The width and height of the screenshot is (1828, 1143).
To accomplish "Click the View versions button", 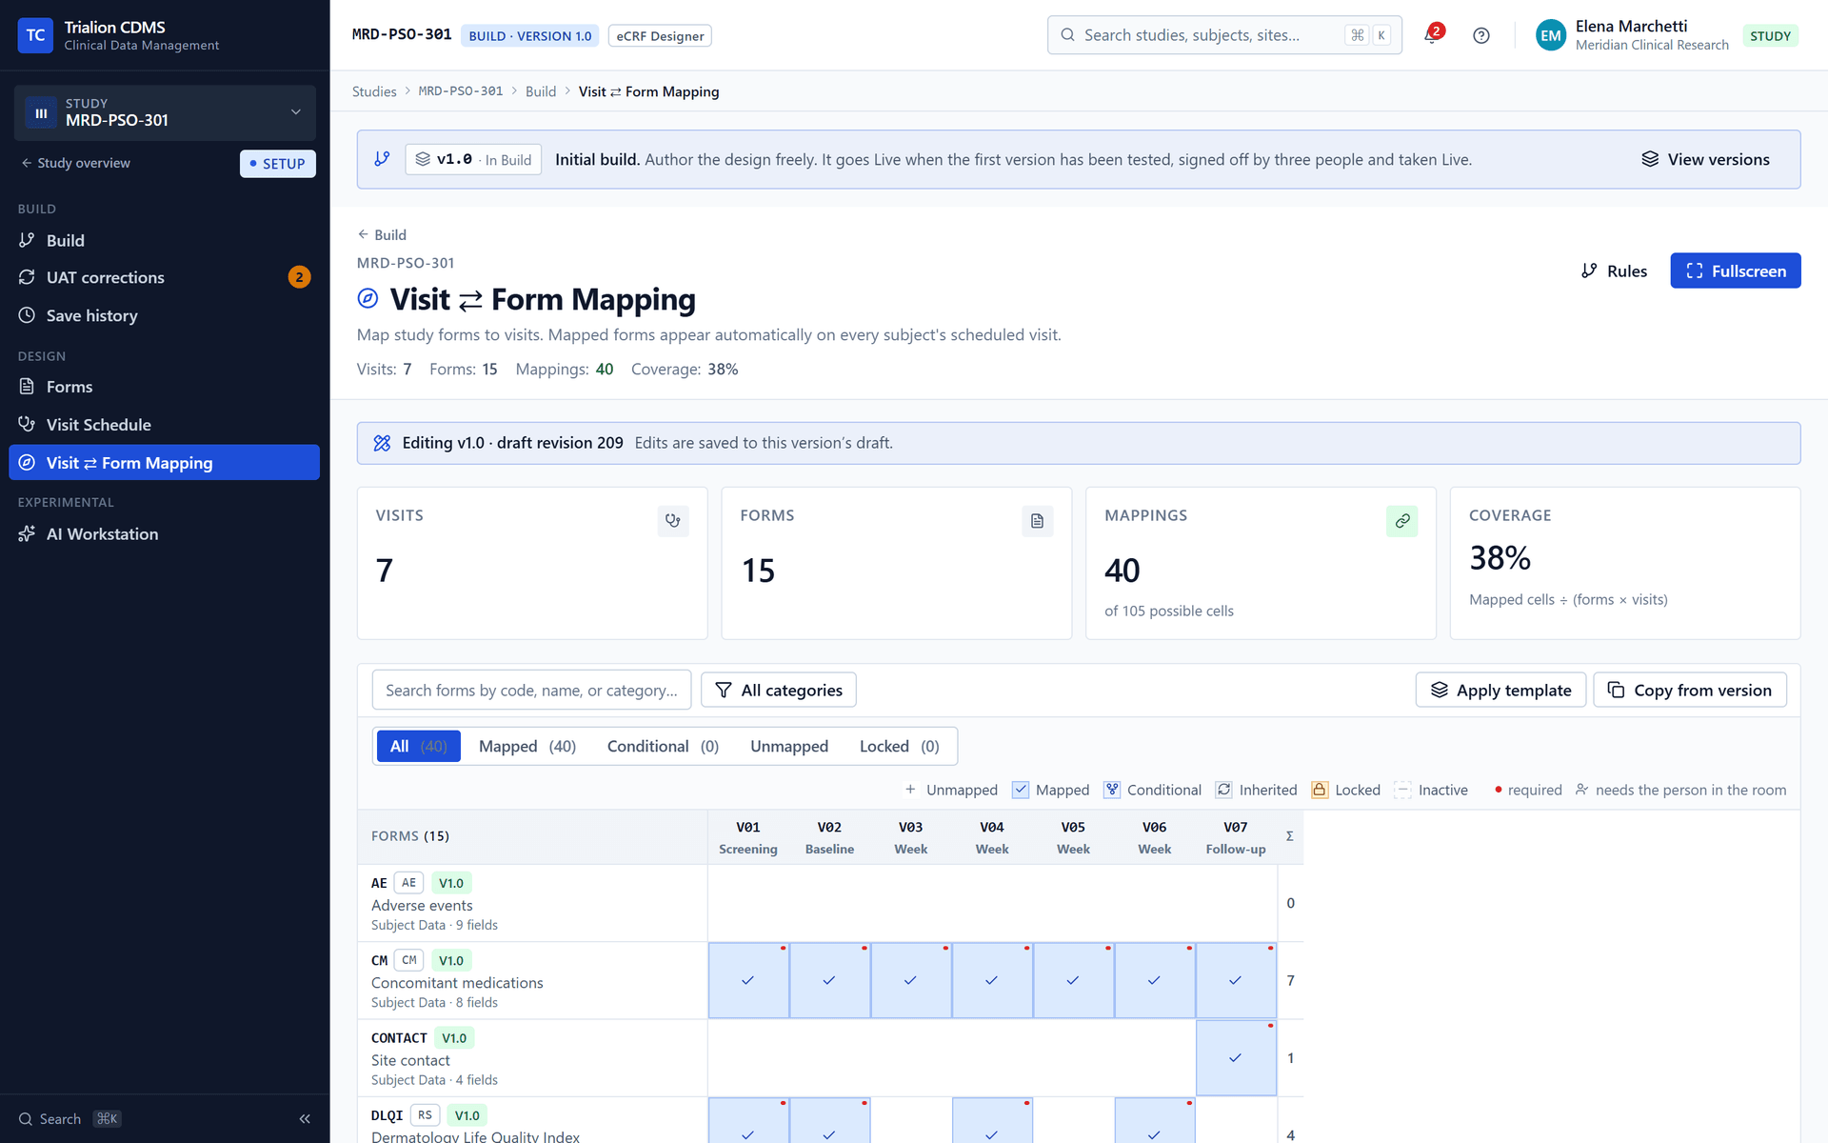I will coord(1705,159).
